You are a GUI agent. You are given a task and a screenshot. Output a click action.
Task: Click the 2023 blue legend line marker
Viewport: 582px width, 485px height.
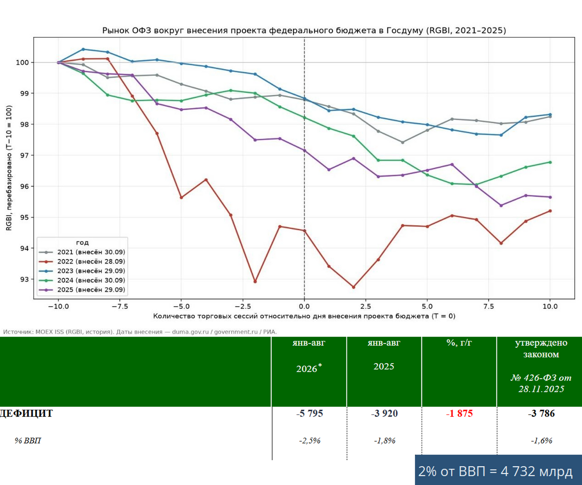pos(46,271)
